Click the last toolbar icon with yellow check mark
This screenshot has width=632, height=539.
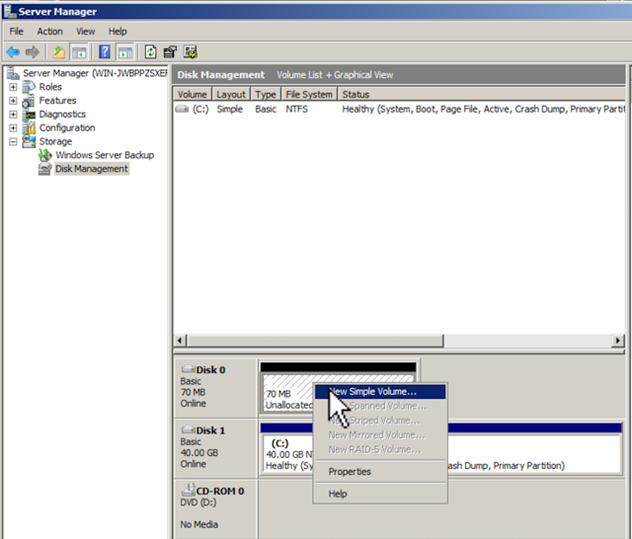[191, 52]
